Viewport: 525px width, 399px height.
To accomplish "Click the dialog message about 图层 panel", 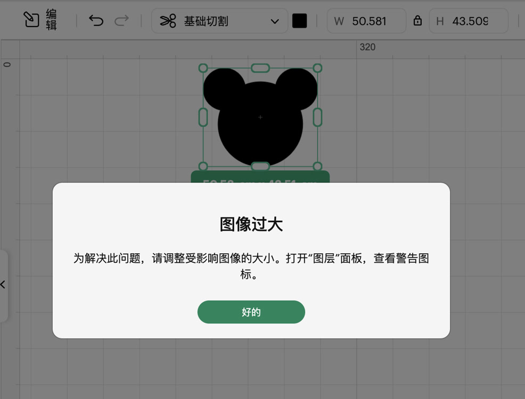I will tap(251, 266).
